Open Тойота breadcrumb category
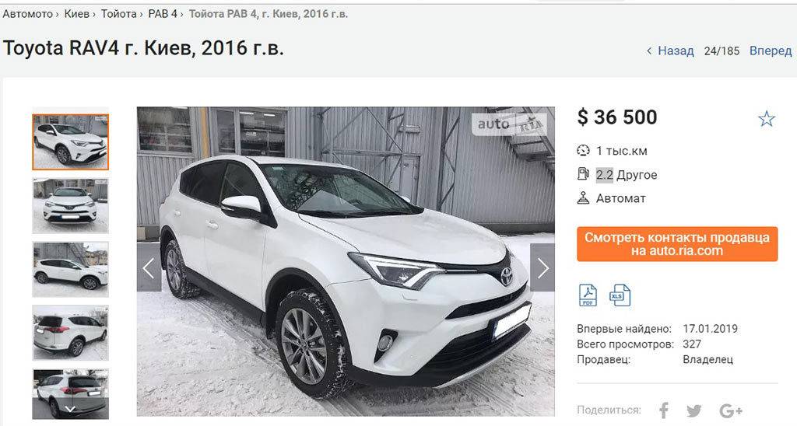 (x=118, y=14)
